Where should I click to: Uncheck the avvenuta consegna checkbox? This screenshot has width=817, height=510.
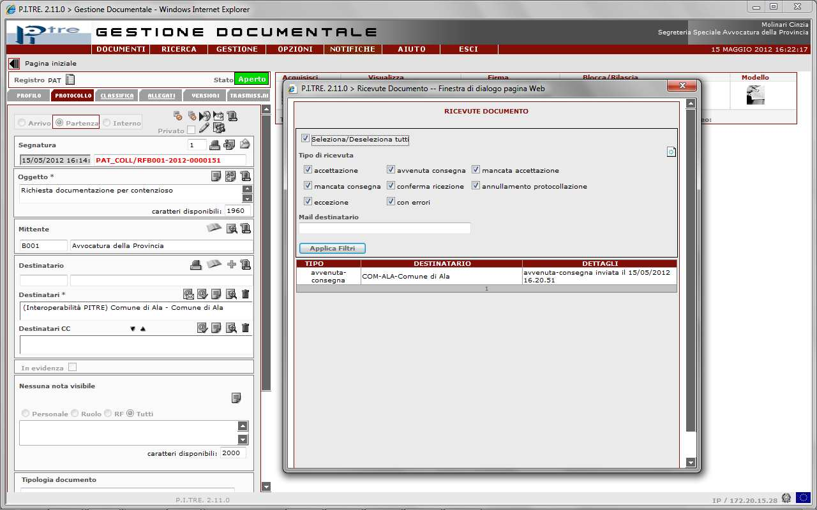391,170
